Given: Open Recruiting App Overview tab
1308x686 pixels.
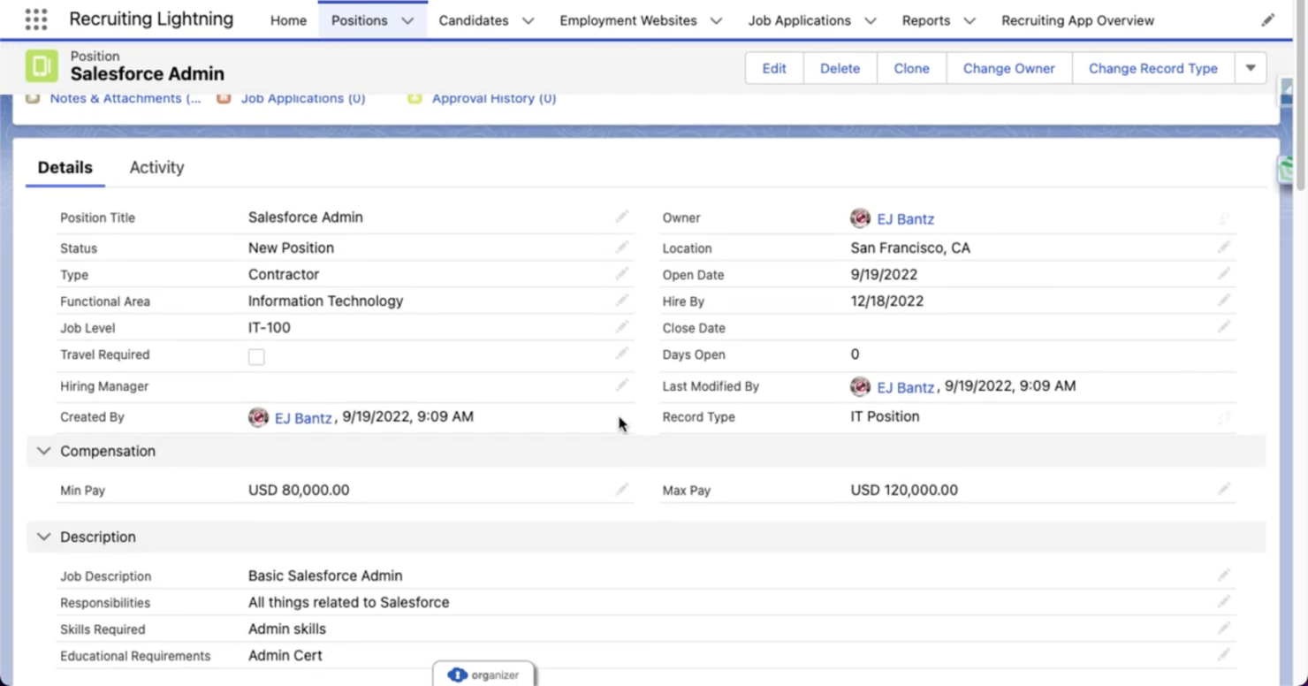Looking at the screenshot, I should [x=1077, y=20].
